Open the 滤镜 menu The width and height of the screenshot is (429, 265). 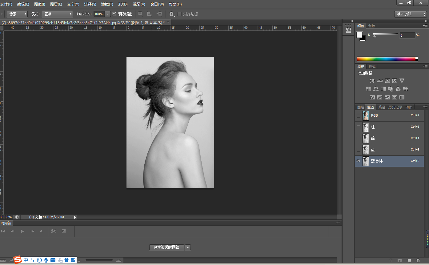click(107, 4)
